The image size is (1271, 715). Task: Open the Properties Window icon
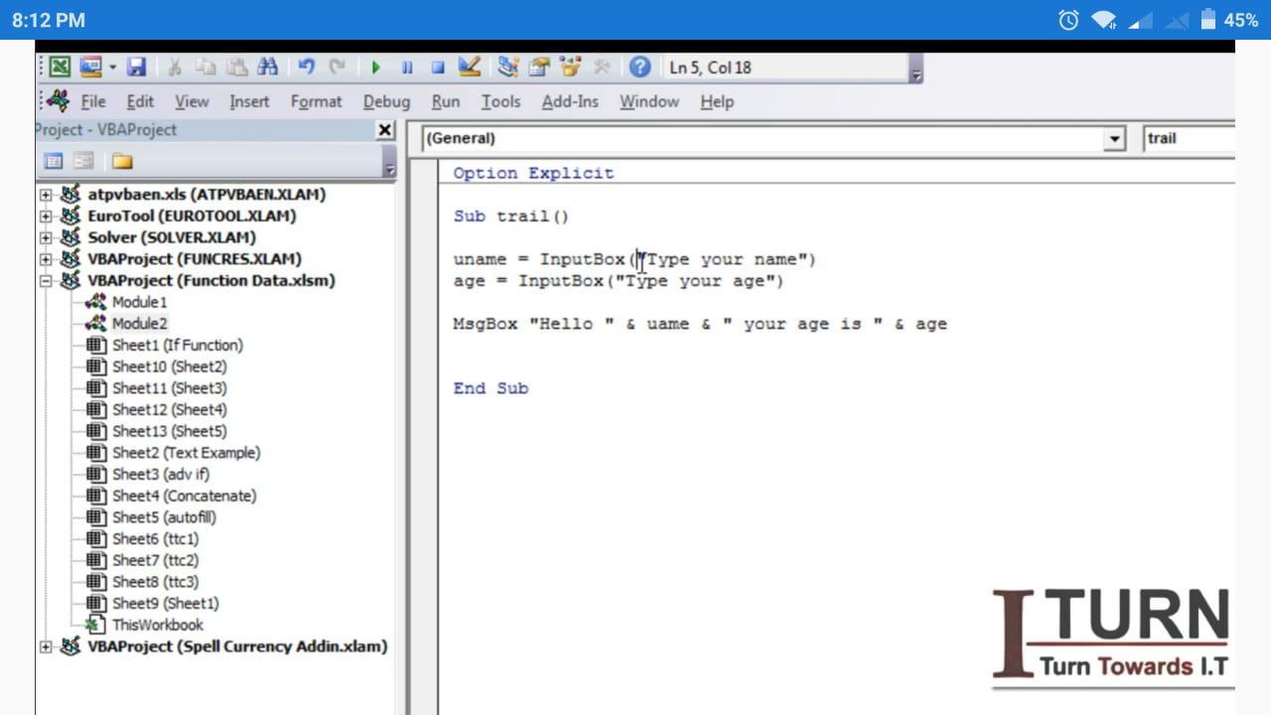click(539, 68)
